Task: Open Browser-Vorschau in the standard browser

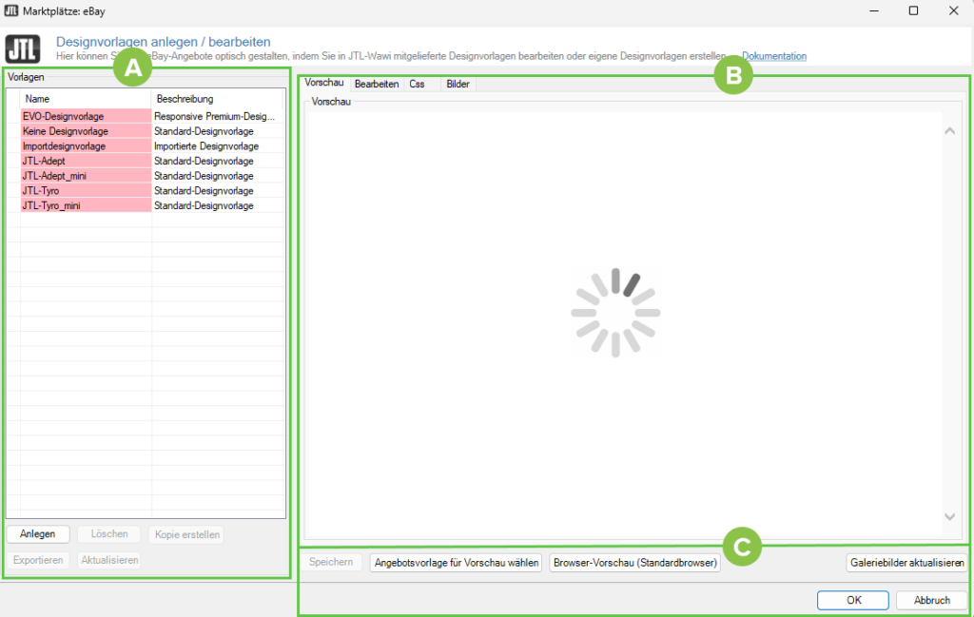Action: point(634,562)
